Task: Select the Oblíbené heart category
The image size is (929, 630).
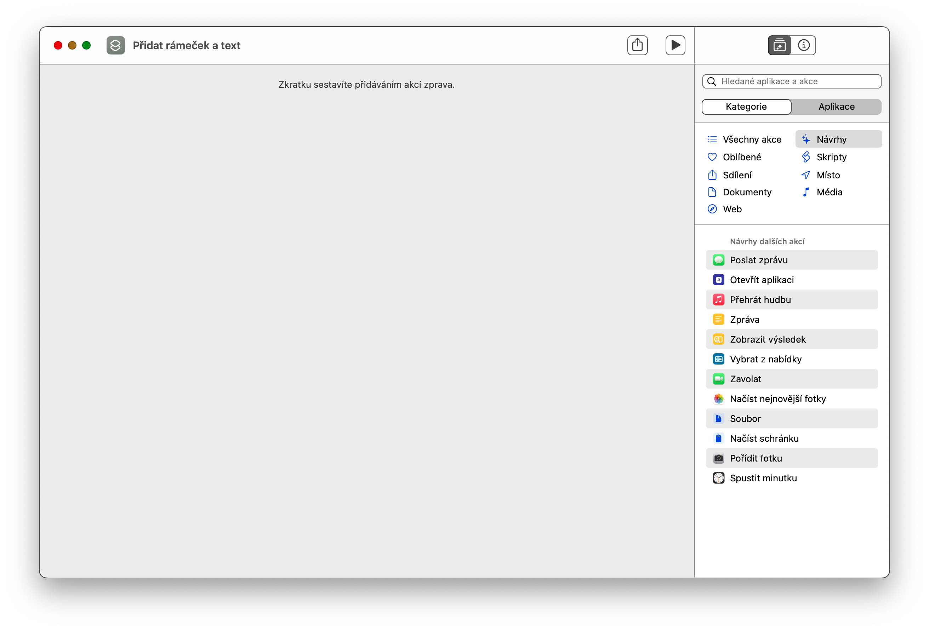Action: (x=735, y=157)
